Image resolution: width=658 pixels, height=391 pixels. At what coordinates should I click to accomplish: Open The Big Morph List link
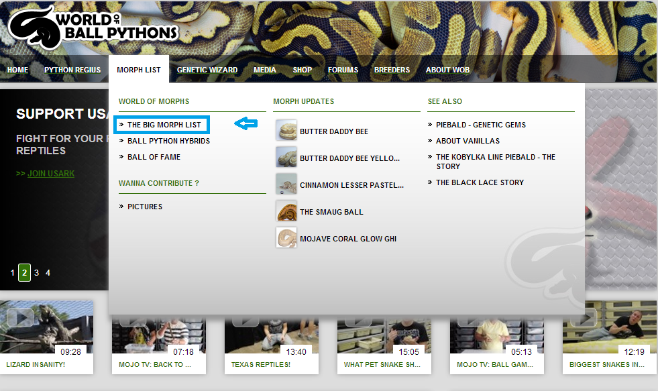tap(164, 125)
